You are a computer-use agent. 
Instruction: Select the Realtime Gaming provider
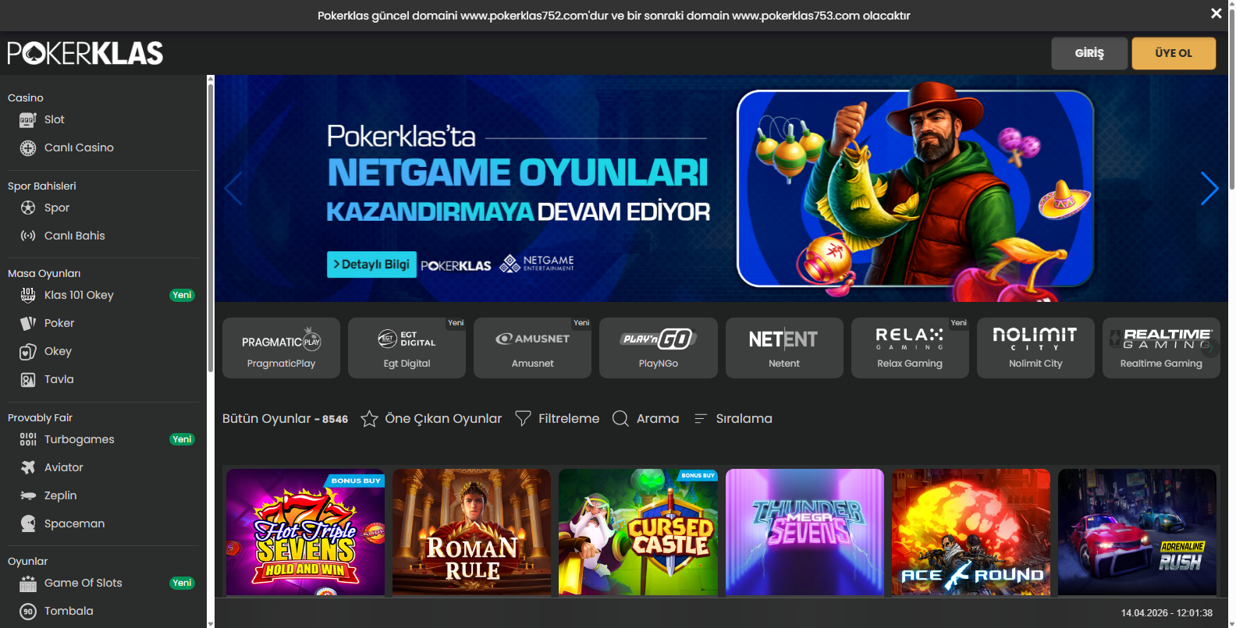click(x=1161, y=348)
